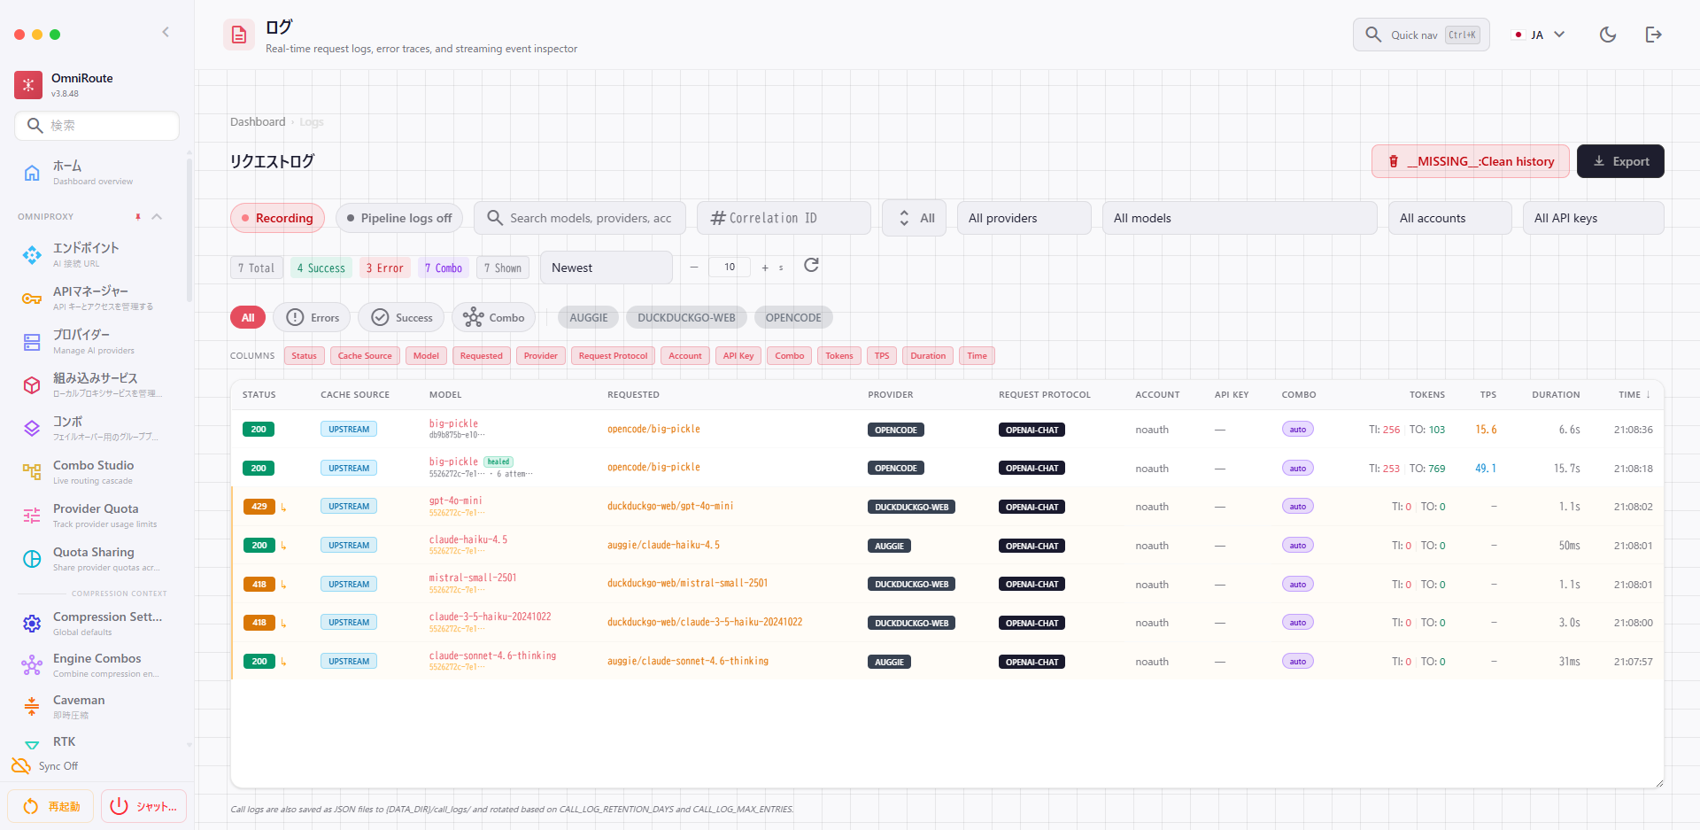Open the All status dropdown
The height and width of the screenshot is (830, 1700).
(915, 218)
